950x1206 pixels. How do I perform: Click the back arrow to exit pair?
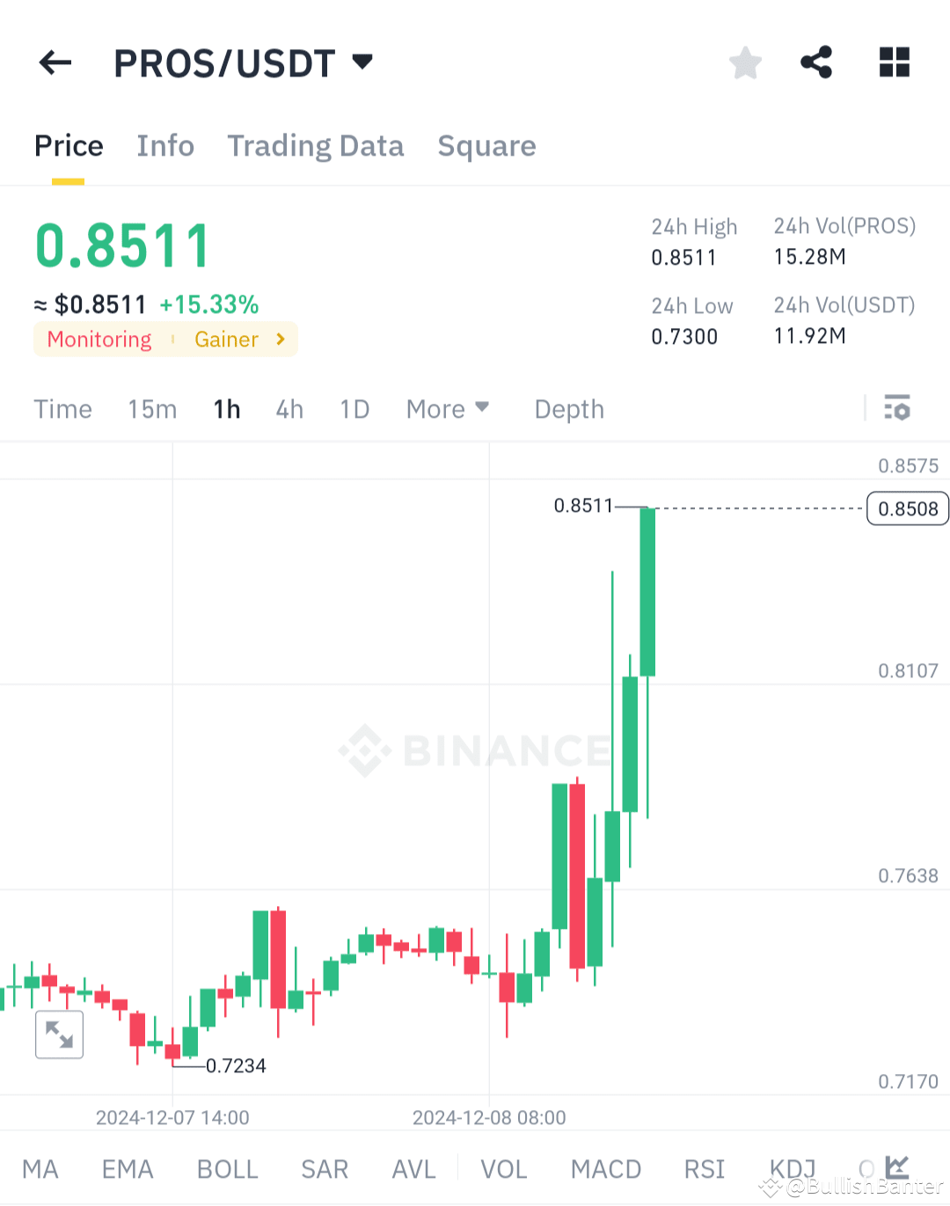(x=55, y=62)
